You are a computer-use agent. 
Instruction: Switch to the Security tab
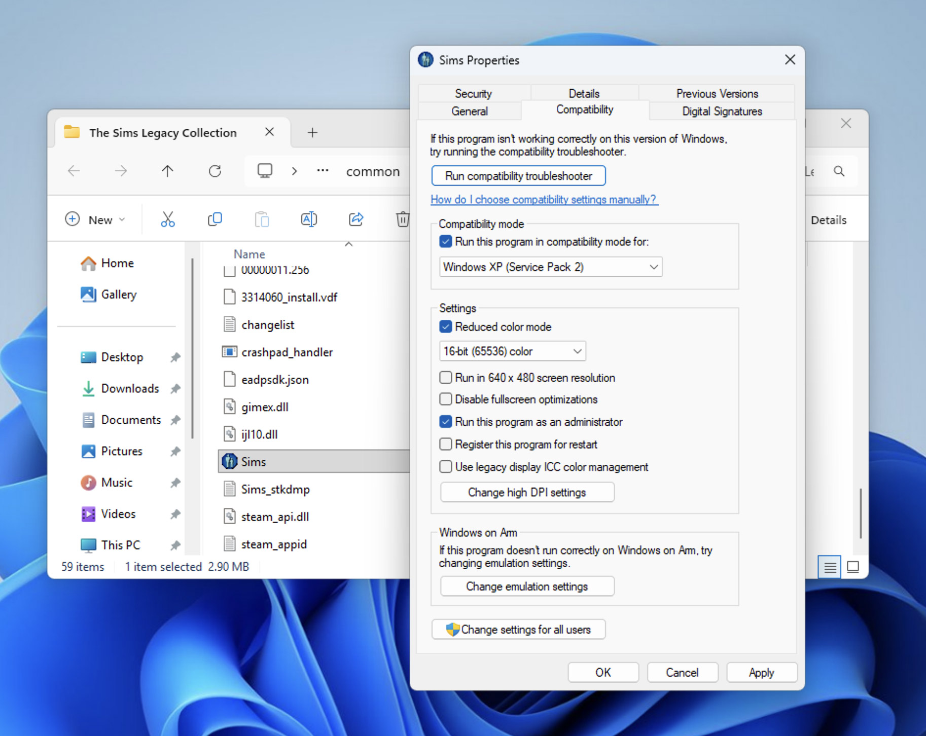[474, 93]
